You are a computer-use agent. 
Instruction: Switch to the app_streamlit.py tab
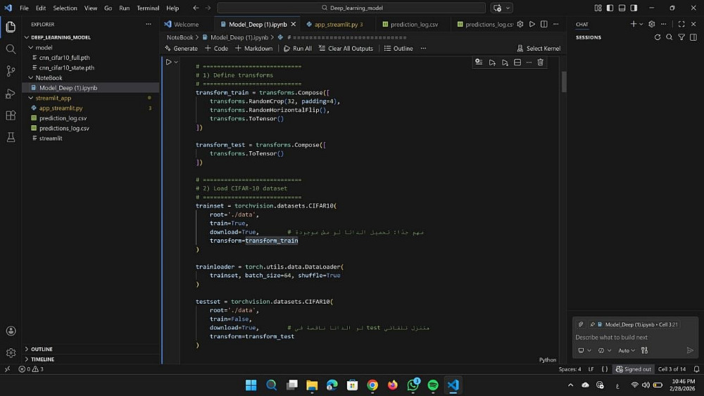pyautogui.click(x=337, y=24)
